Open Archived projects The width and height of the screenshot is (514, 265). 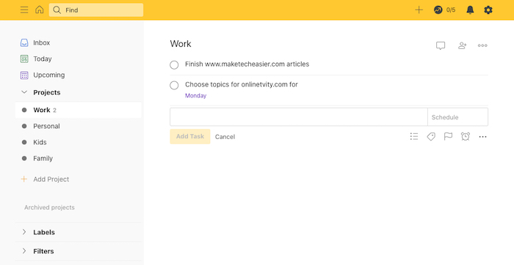tap(49, 207)
